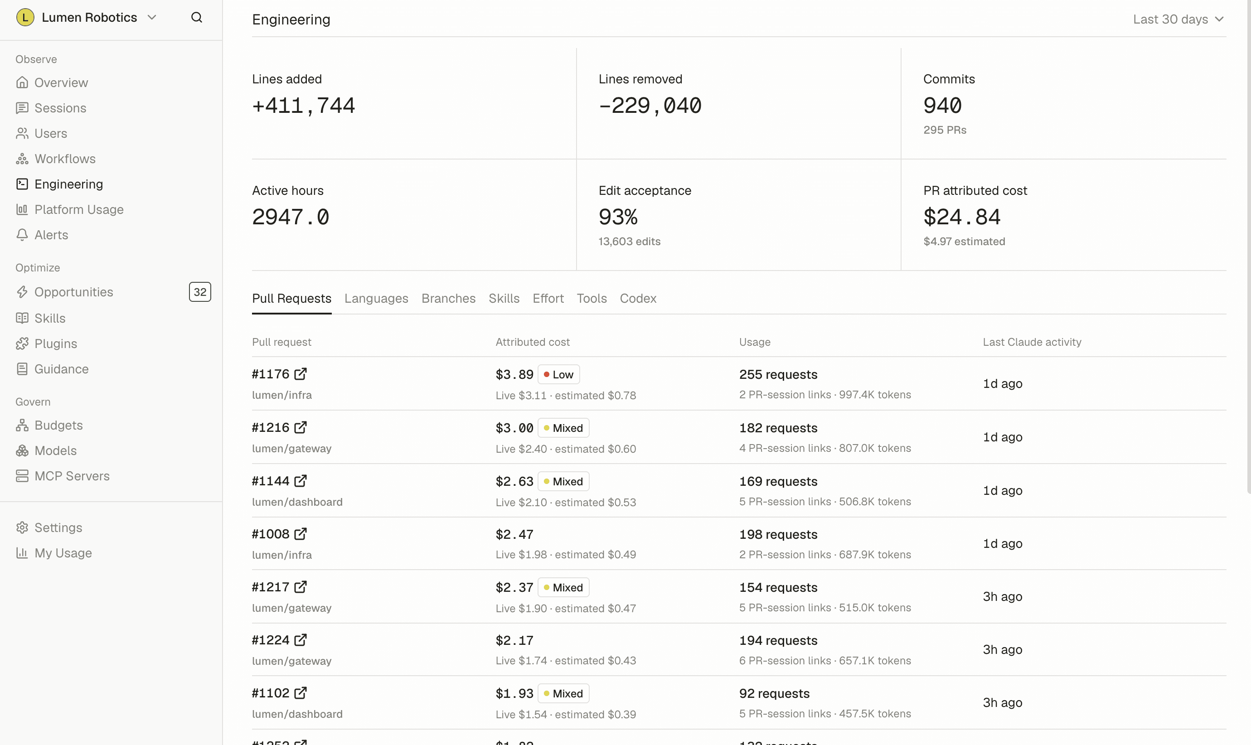
Task: Click the Platform Usage chart icon
Action: 22,209
